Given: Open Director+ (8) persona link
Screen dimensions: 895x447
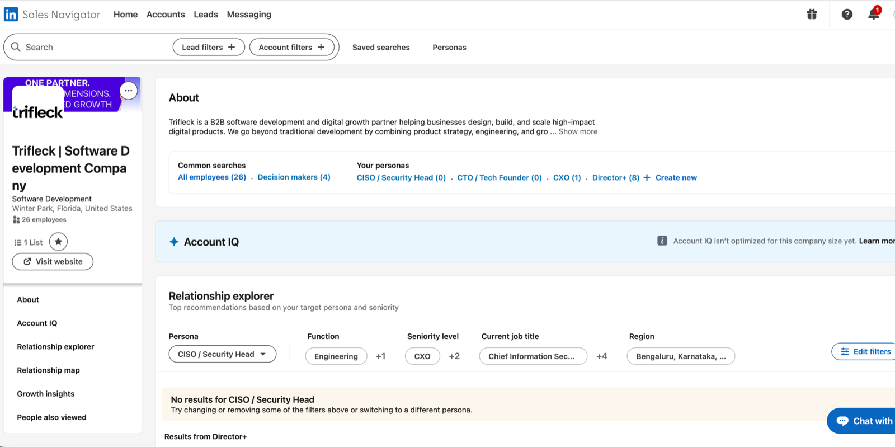Looking at the screenshot, I should 615,177.
